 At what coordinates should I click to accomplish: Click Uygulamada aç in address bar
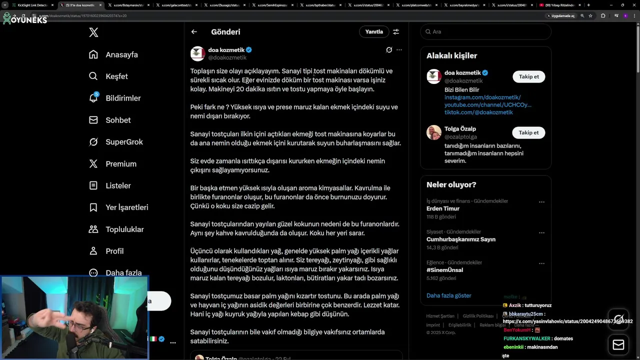560,15
